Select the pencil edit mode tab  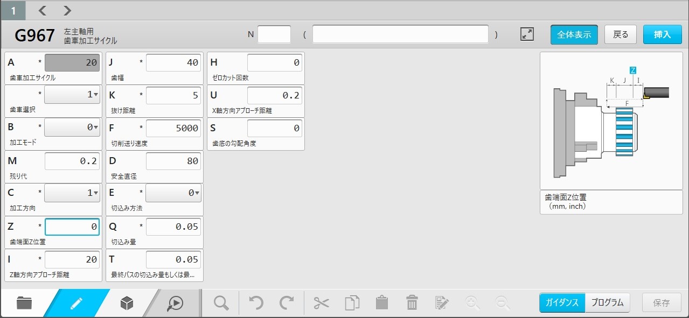[x=76, y=303]
